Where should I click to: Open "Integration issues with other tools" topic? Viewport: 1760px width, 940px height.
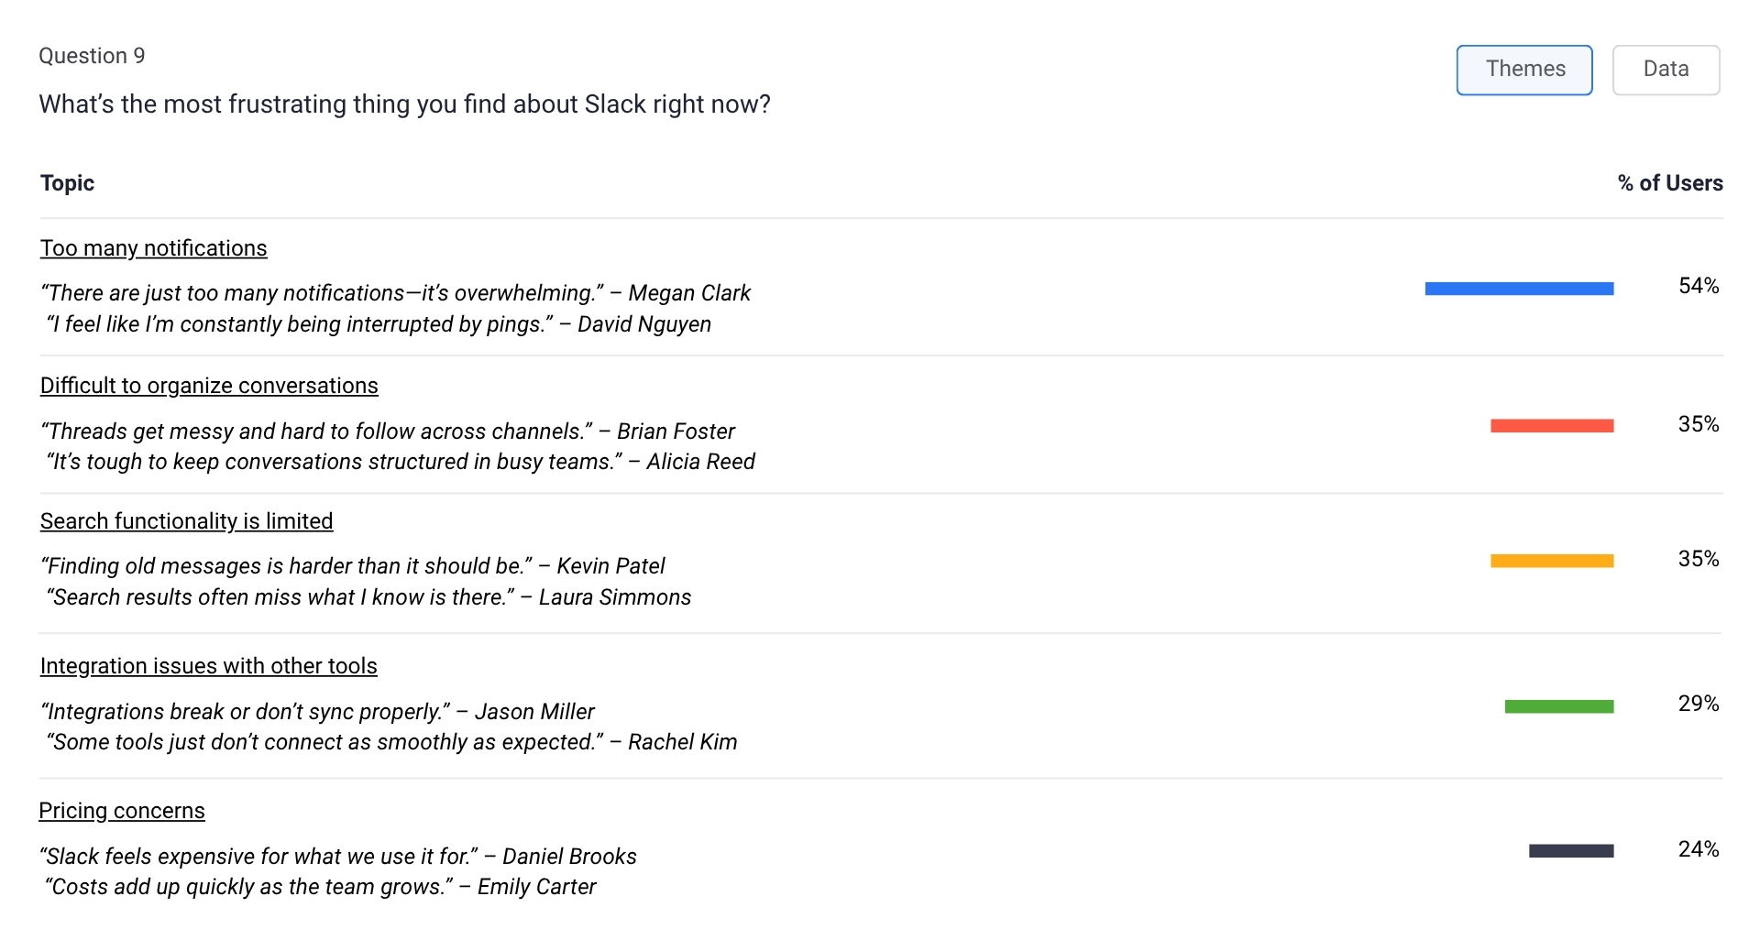[x=208, y=666]
